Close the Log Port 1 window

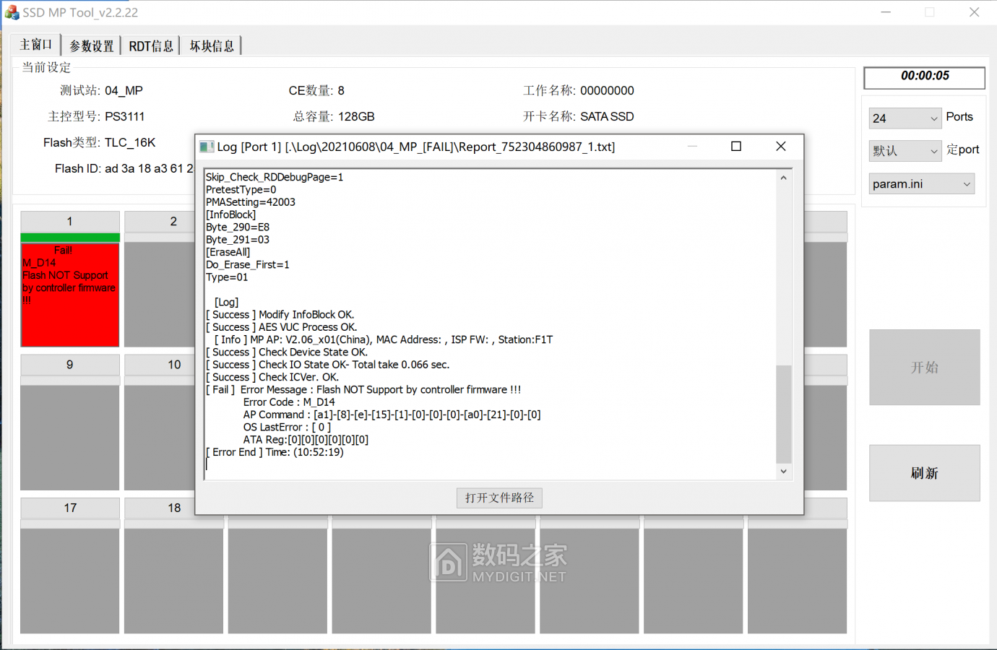coord(781,146)
